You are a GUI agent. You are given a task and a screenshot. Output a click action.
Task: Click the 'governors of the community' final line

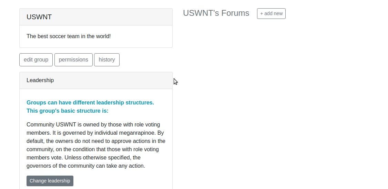[85, 166]
